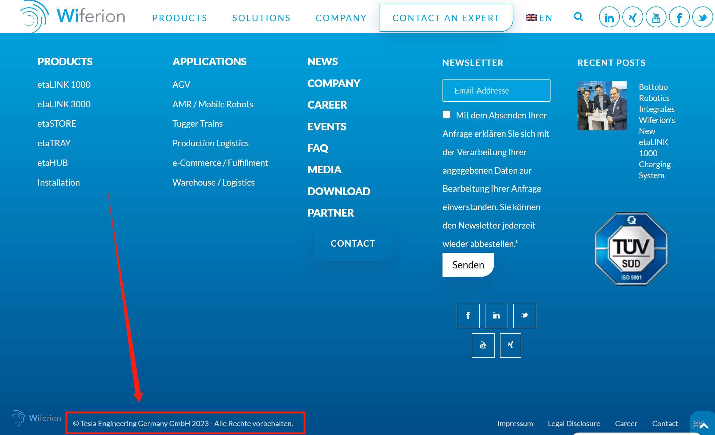Image resolution: width=715 pixels, height=435 pixels.
Task: Open Facebook icon in header
Action: click(679, 17)
